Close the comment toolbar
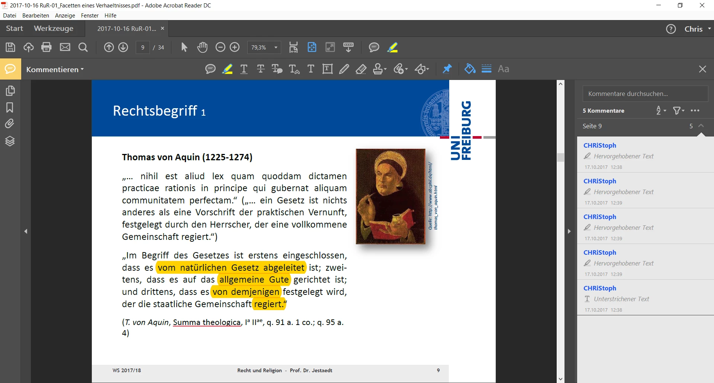The image size is (714, 383). pyautogui.click(x=702, y=69)
